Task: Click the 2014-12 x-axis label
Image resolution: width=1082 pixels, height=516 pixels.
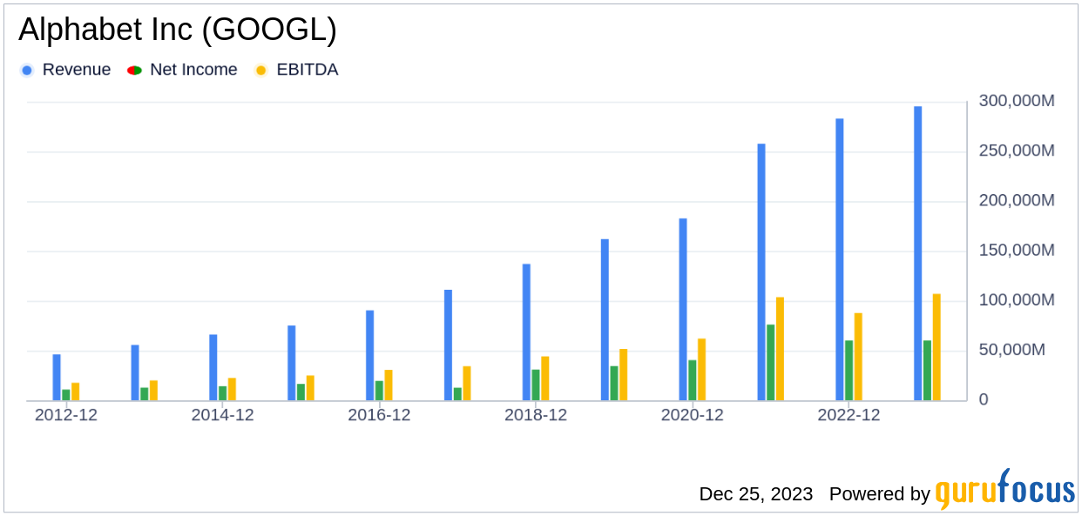Action: (x=223, y=415)
